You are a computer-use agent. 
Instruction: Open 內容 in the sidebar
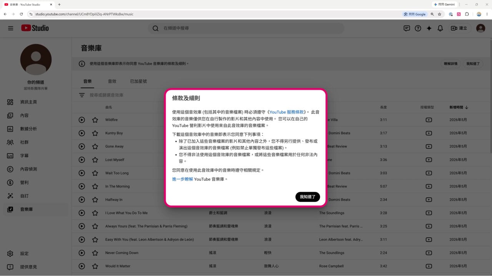point(35,115)
